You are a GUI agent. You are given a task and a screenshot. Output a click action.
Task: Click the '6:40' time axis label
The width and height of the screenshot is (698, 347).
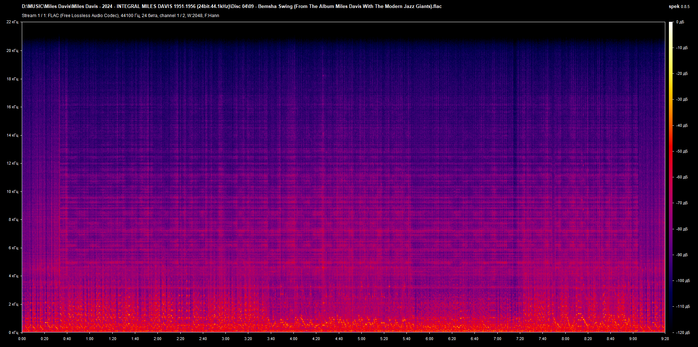(x=474, y=339)
